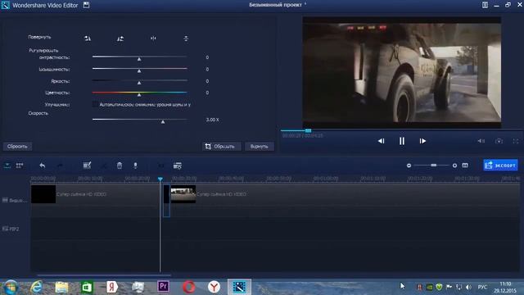Zoom out the timeline
524x295 pixels.
[x=409, y=166]
